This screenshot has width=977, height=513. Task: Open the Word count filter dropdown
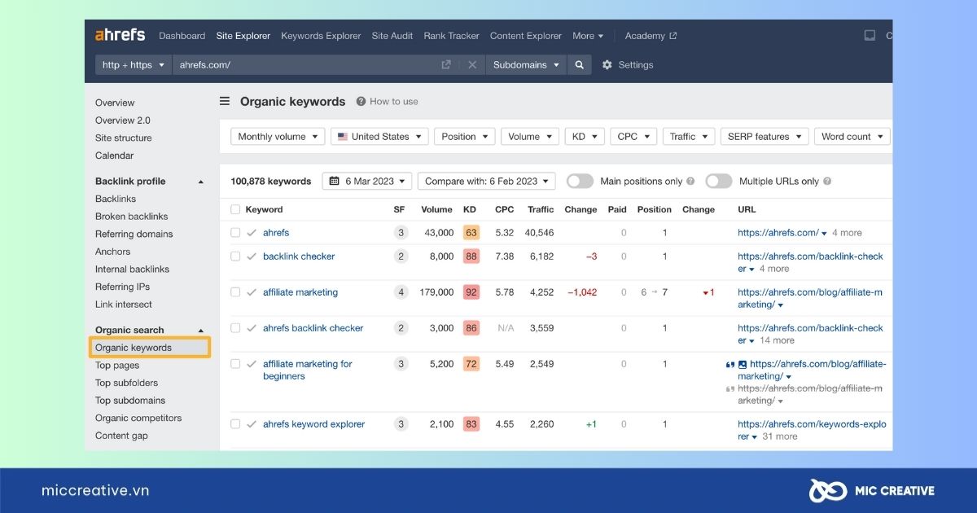pyautogui.click(x=852, y=137)
